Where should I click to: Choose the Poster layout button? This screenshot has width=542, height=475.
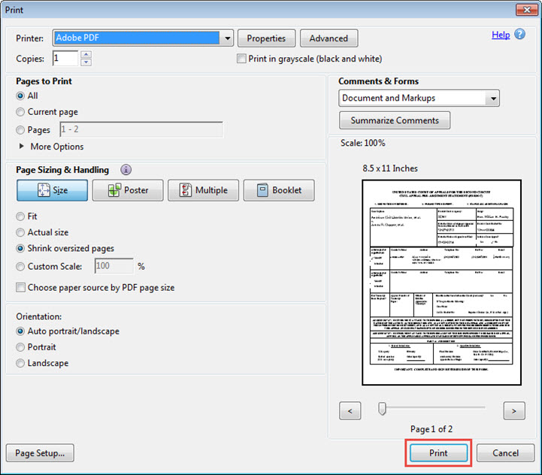pos(128,190)
